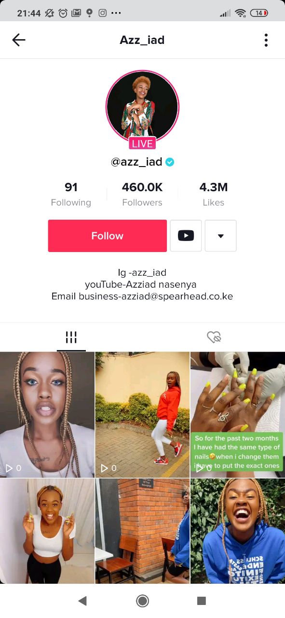
Task: Expand suggested accounts with the down arrow
Action: 221,236
